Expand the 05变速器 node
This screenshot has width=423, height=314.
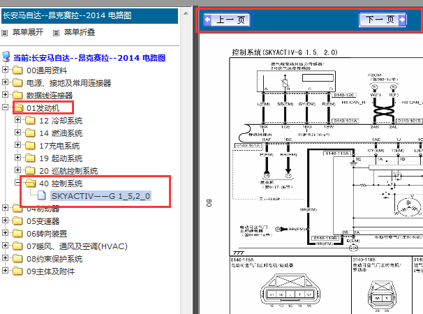pyautogui.click(x=5, y=220)
